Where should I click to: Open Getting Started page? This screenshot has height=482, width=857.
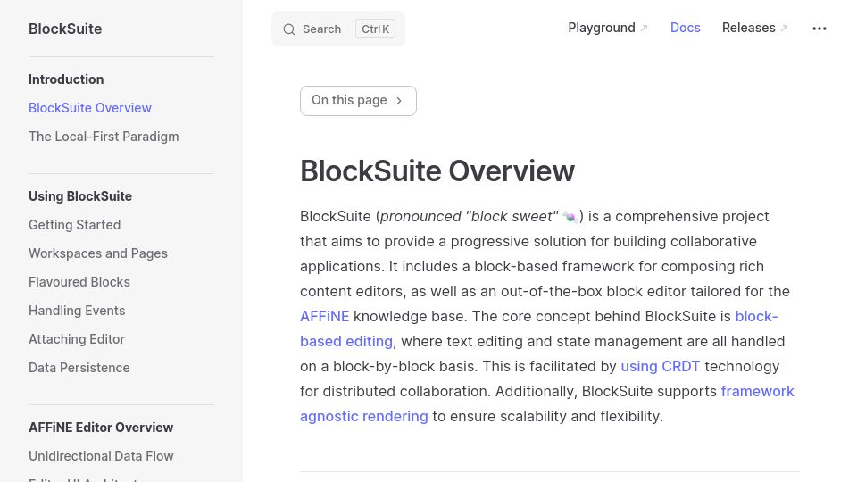74,225
